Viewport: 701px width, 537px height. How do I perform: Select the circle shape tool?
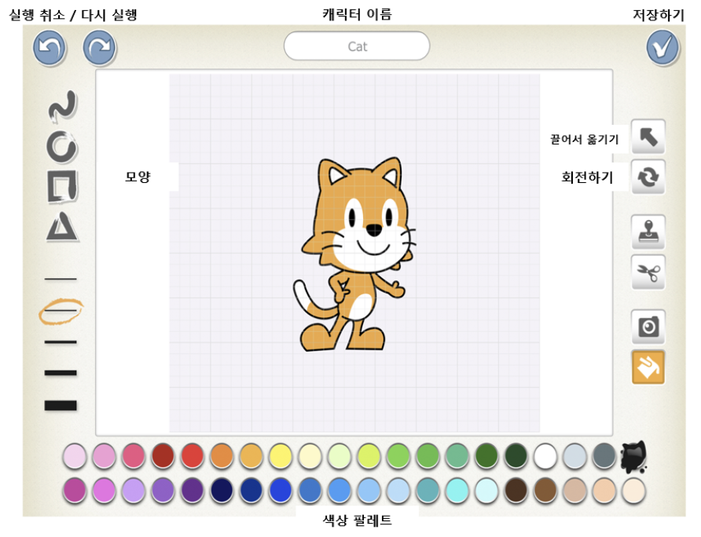pos(62,147)
